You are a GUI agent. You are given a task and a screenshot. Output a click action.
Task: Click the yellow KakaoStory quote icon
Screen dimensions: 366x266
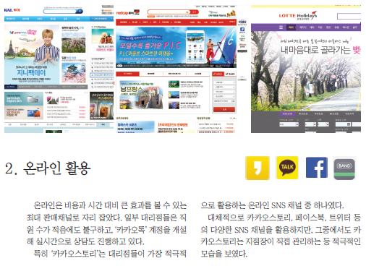pos(258,168)
